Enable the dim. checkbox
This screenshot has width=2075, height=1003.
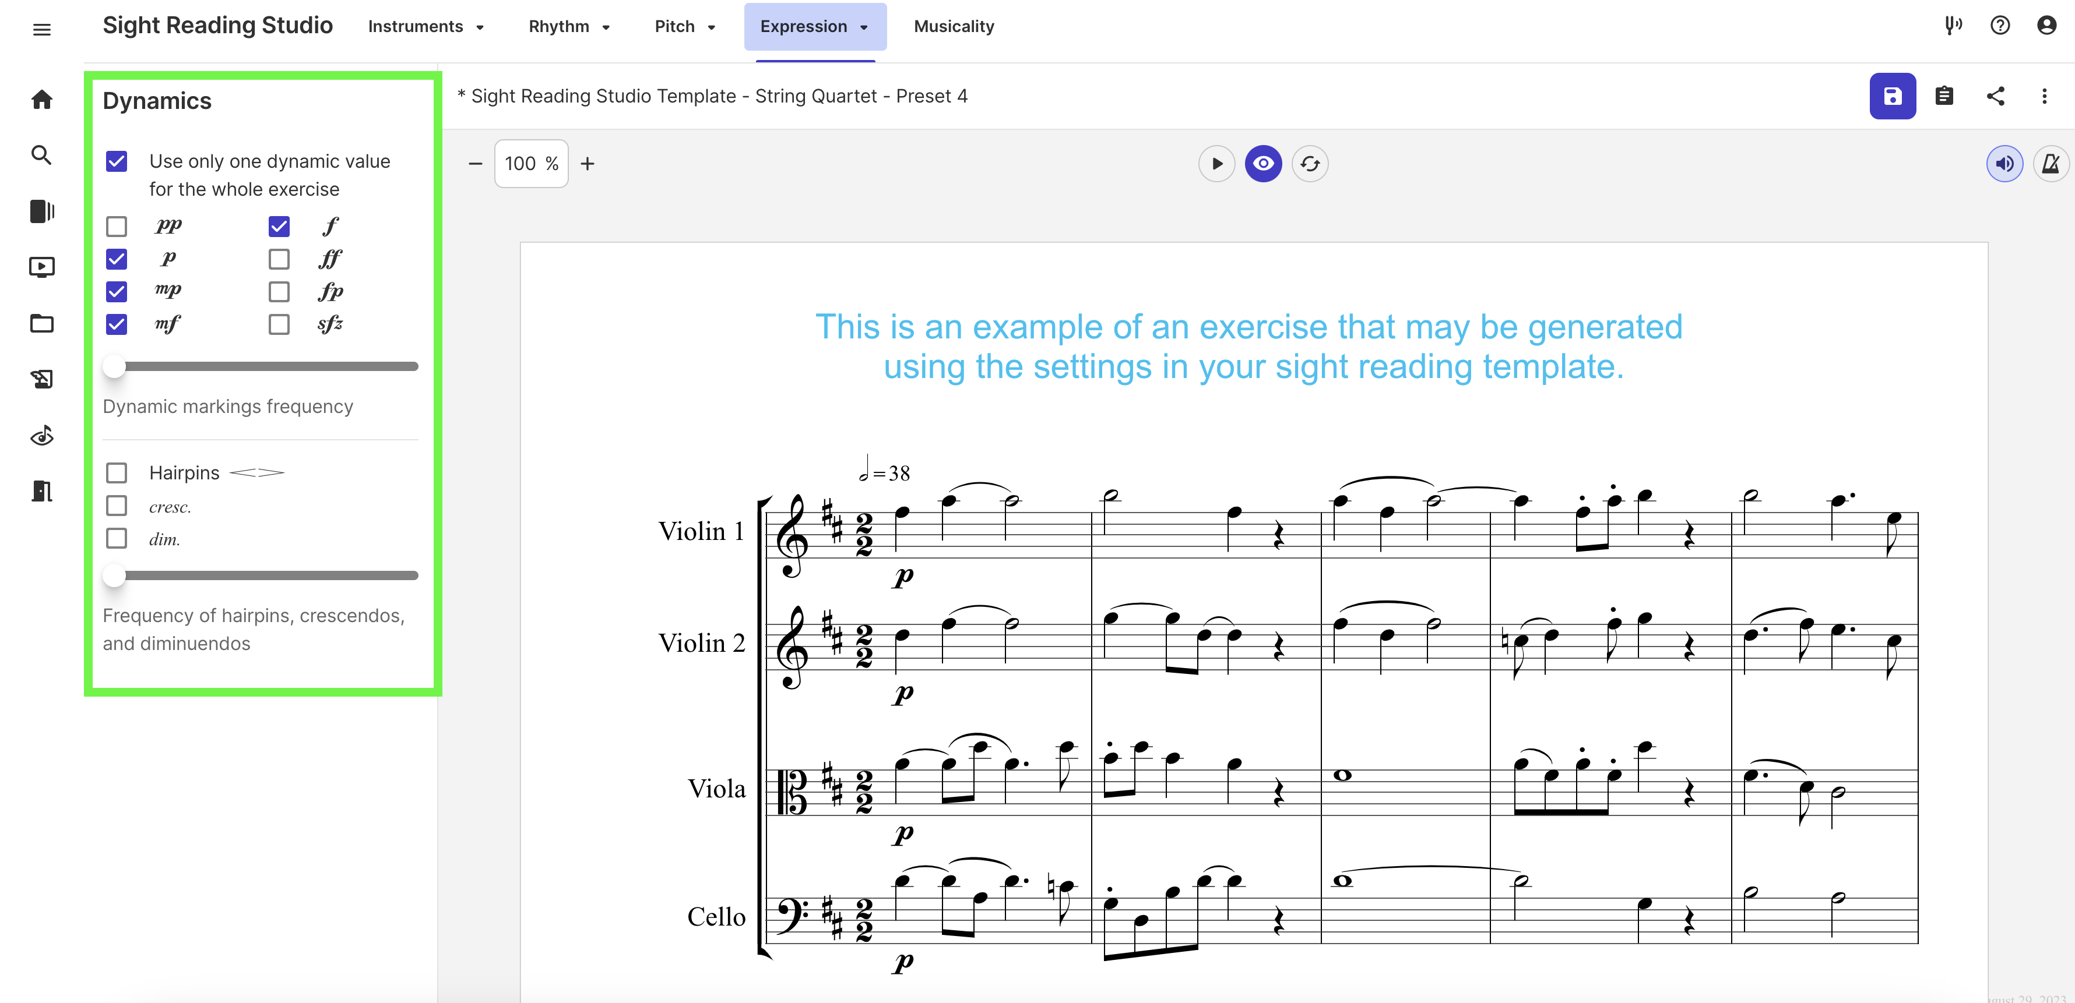click(x=117, y=538)
